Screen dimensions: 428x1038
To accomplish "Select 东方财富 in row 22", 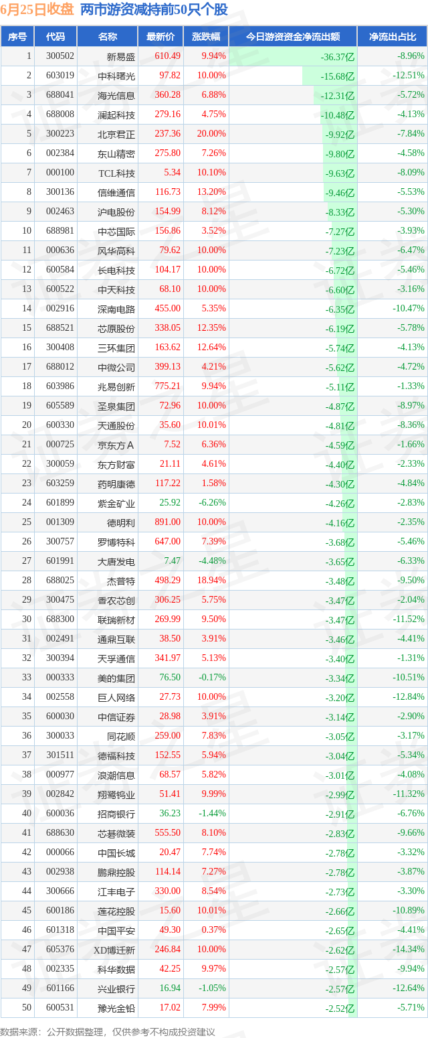I will 116,465.
